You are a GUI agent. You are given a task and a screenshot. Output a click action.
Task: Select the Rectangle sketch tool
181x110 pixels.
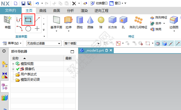[28, 20]
